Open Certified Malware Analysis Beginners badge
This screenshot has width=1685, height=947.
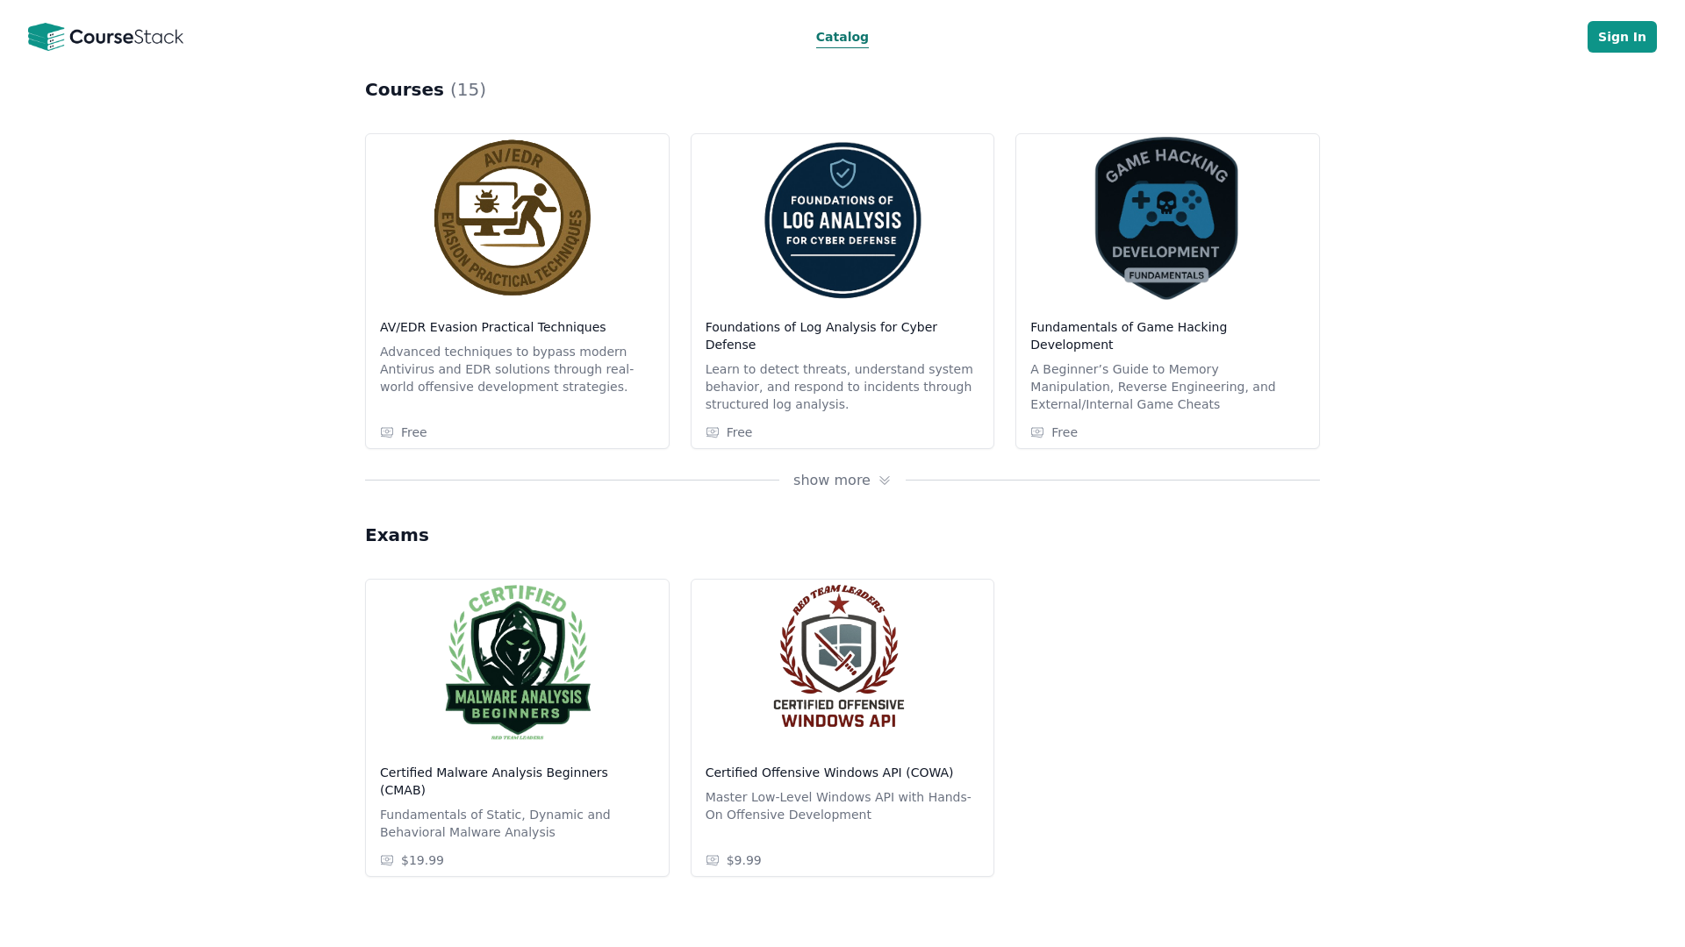(x=518, y=663)
